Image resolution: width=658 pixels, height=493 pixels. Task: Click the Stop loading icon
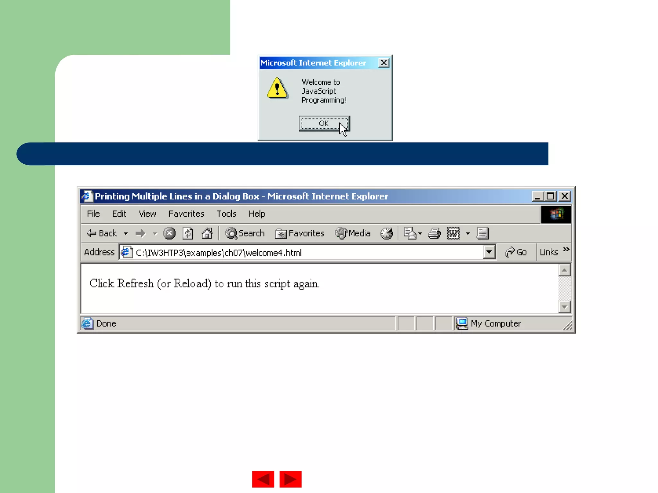169,233
